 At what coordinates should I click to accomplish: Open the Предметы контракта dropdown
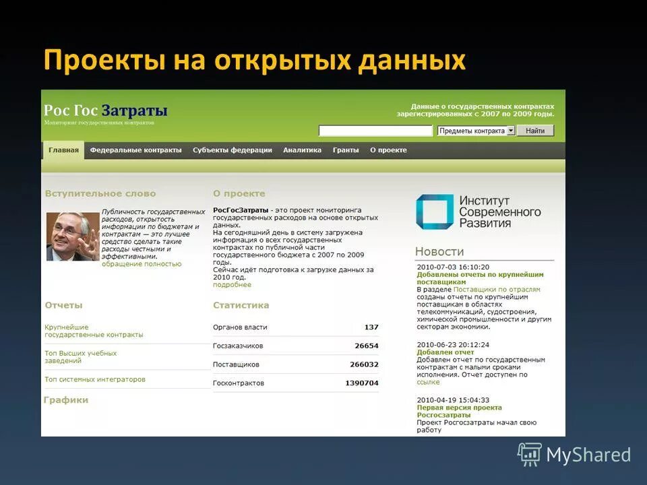point(476,131)
